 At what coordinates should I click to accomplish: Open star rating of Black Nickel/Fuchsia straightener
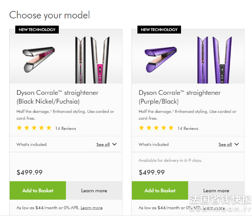[x=34, y=128]
